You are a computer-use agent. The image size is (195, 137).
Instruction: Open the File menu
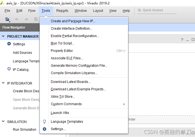tap(7, 11)
